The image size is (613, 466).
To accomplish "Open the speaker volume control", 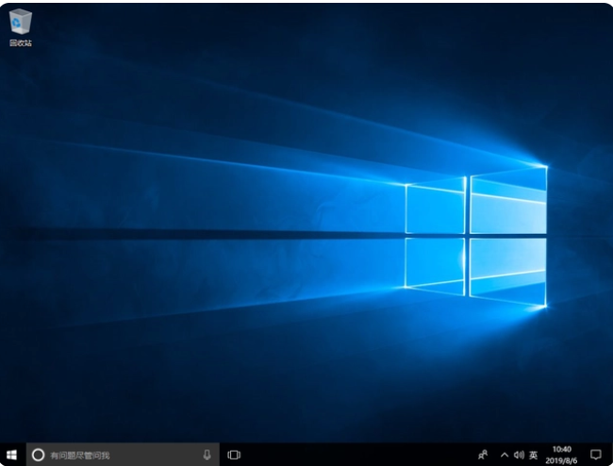I will 519,455.
